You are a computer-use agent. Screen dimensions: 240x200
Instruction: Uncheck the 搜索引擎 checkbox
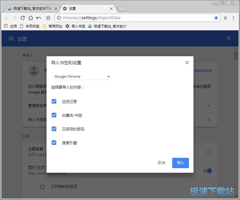tap(54, 143)
